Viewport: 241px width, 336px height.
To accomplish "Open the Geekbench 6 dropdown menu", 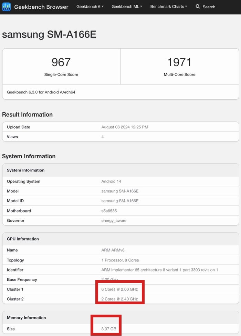I will 90,7.
